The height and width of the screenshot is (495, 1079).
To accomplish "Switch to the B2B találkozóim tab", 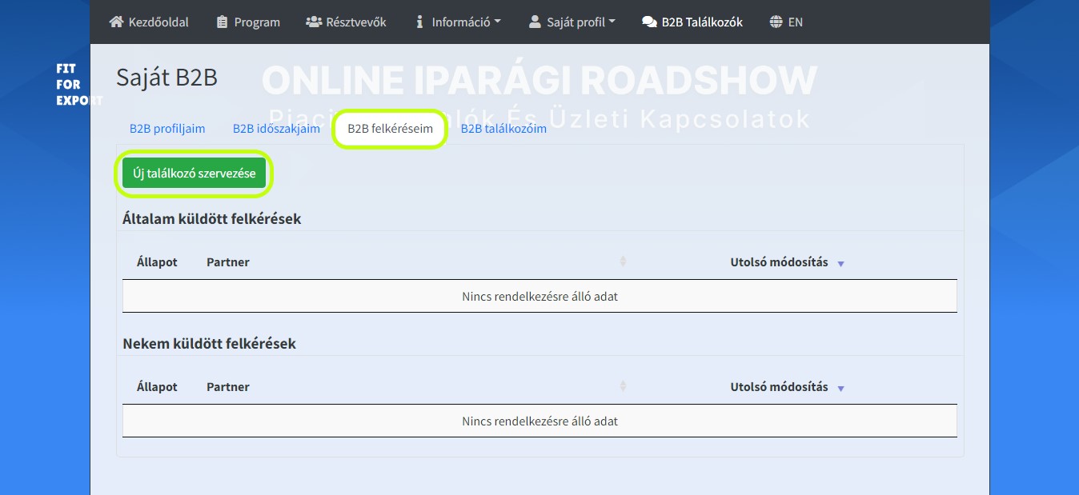I will click(503, 129).
